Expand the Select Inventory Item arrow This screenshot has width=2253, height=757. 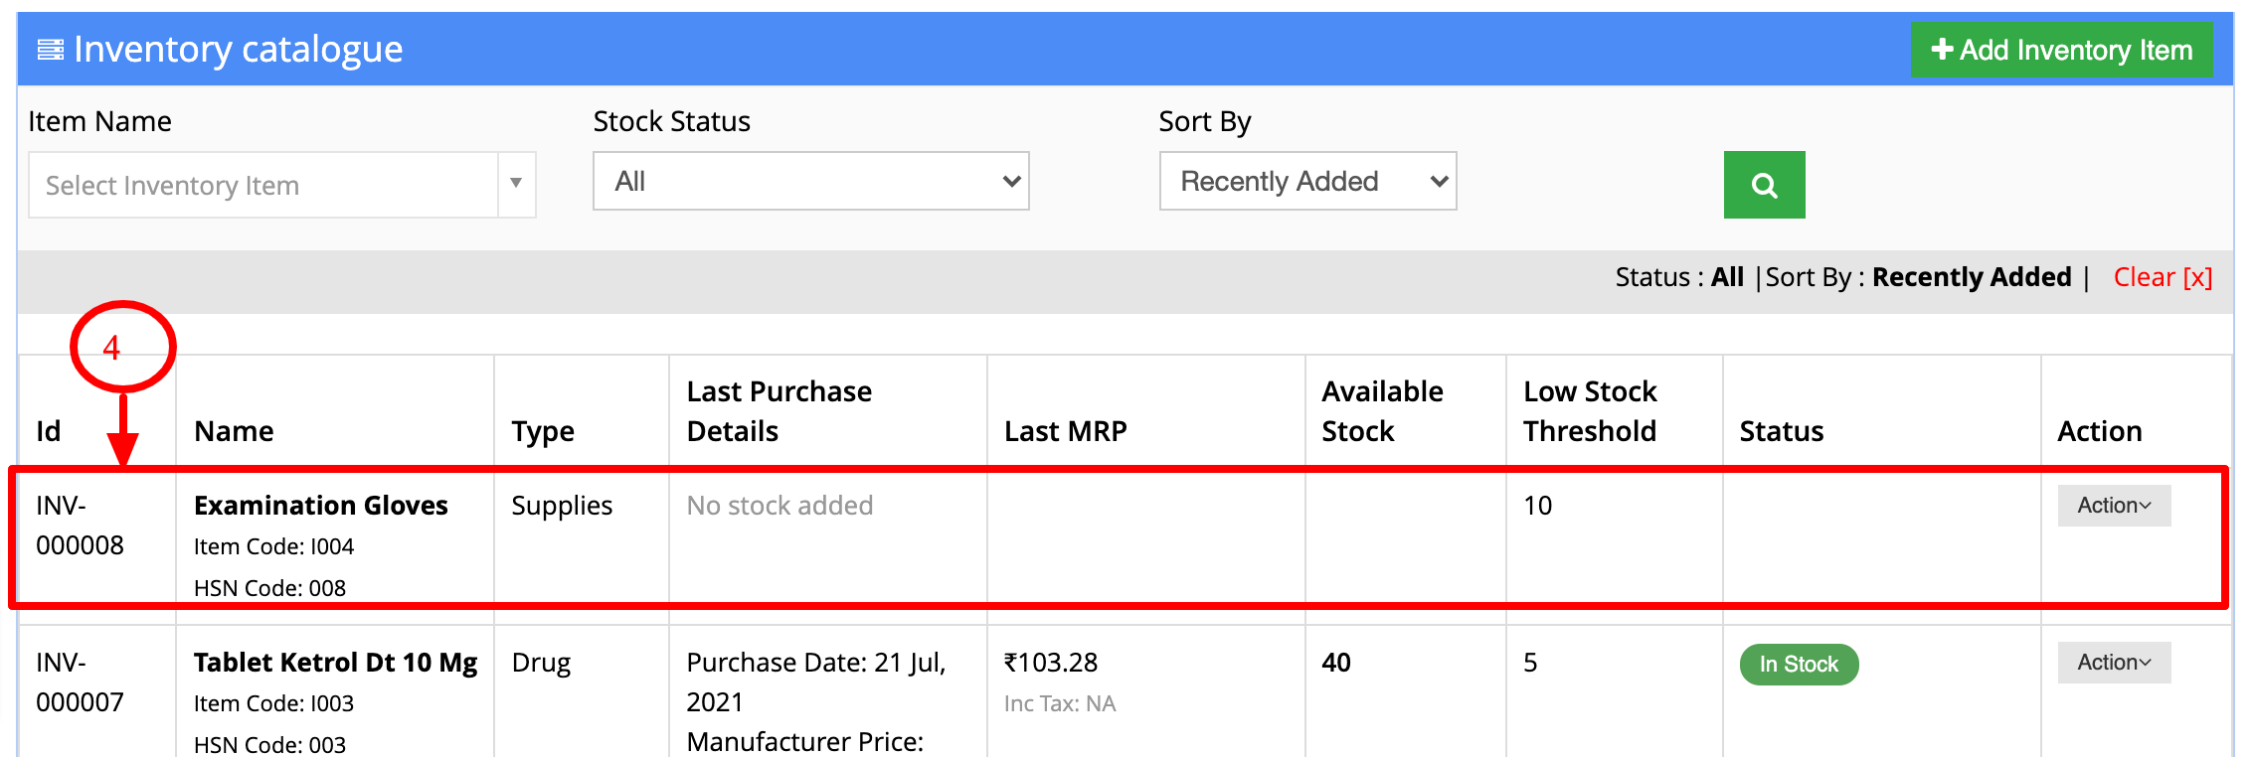(x=516, y=184)
